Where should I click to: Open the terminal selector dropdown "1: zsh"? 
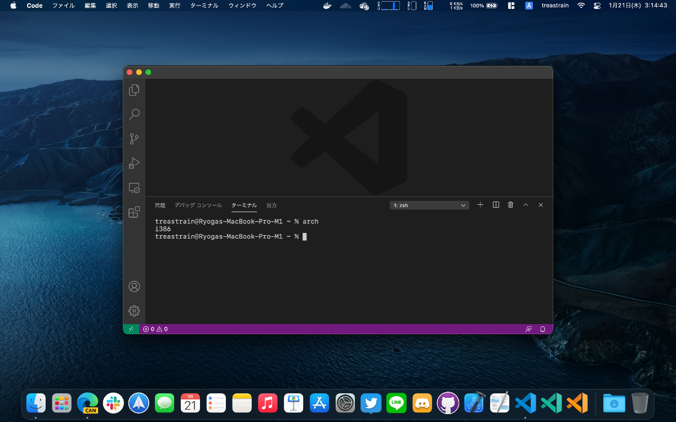(x=429, y=205)
